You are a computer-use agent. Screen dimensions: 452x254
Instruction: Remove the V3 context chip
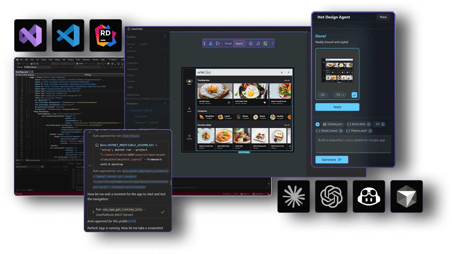383,124
